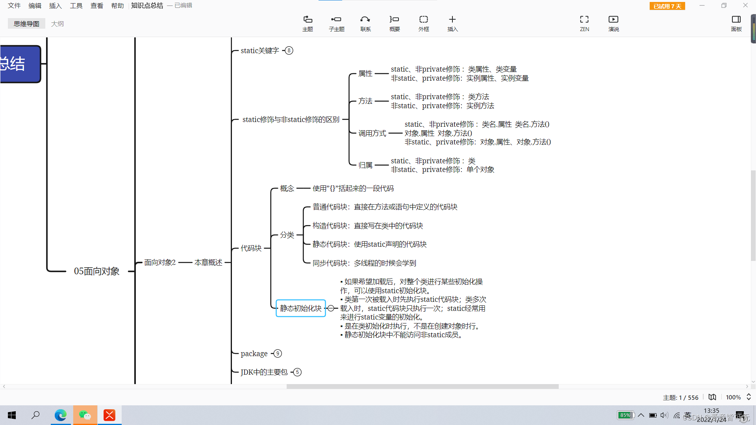Start 演说 presentation mode
The height and width of the screenshot is (425, 756).
point(613,24)
